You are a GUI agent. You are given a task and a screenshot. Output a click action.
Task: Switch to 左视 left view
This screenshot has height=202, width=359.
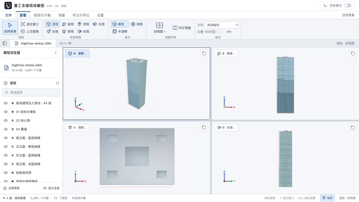point(99,24)
